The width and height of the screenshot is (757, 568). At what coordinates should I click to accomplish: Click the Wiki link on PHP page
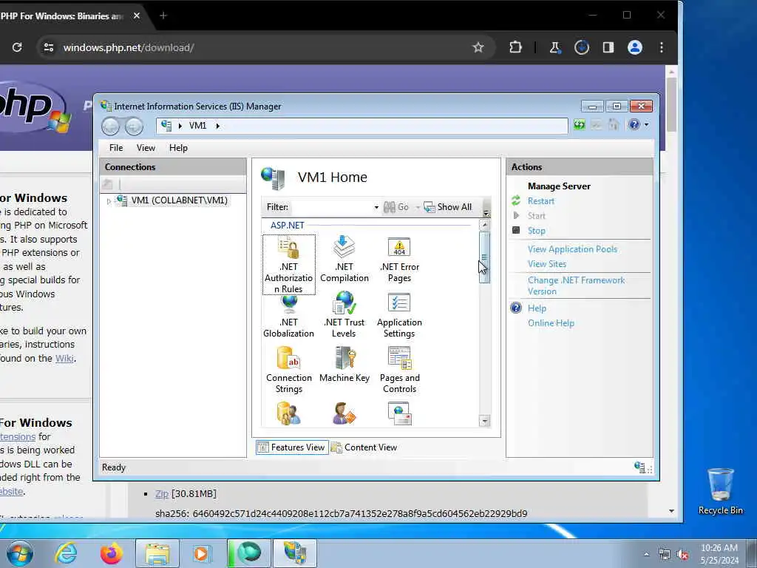tap(65, 358)
